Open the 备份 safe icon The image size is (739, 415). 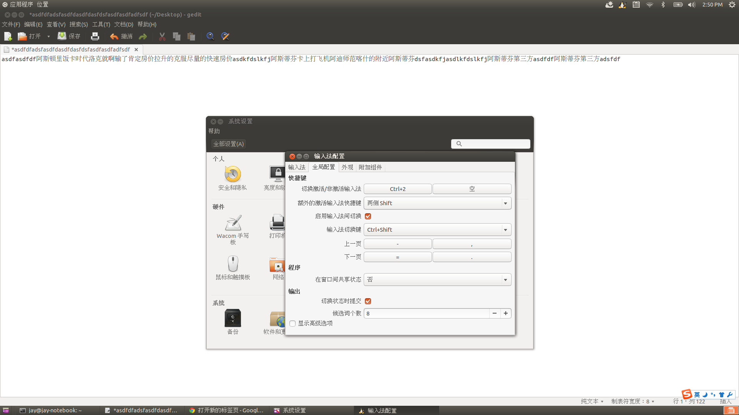coord(232,318)
